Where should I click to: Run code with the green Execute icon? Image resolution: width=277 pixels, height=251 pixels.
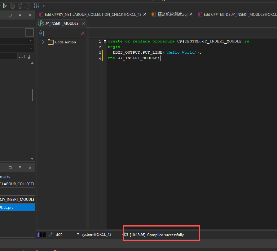click(5, 6)
